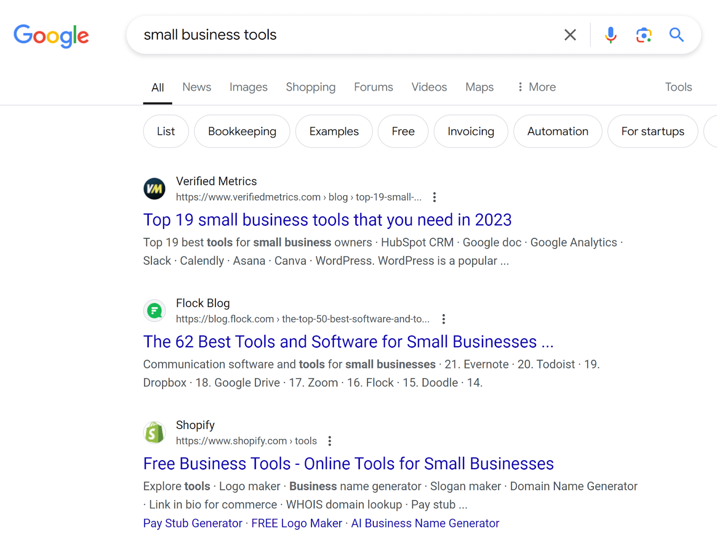Open the three-dot menu for Flock Blog result
Screen dimensions: 717x553
443,319
